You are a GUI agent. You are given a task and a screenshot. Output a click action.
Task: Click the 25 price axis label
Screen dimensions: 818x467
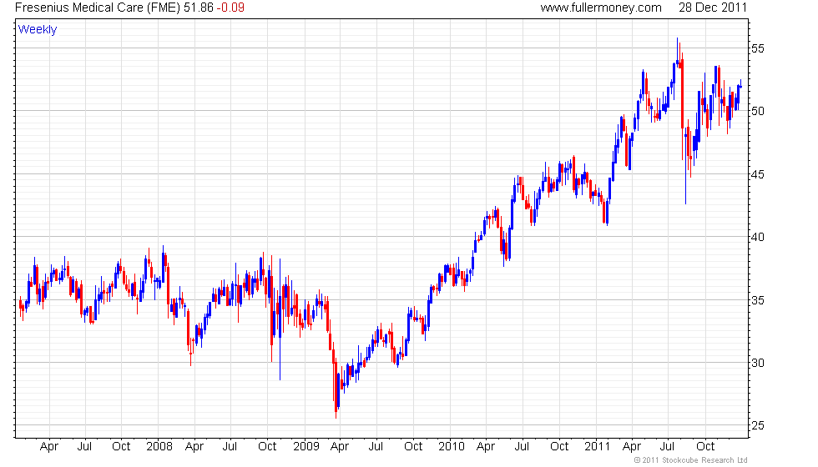click(x=758, y=426)
